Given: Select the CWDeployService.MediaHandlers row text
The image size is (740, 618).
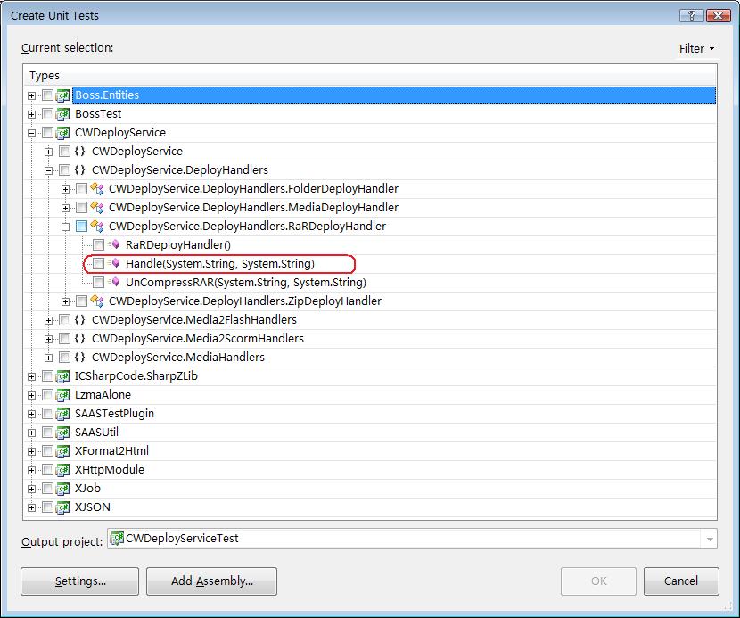Looking at the screenshot, I should point(178,358).
